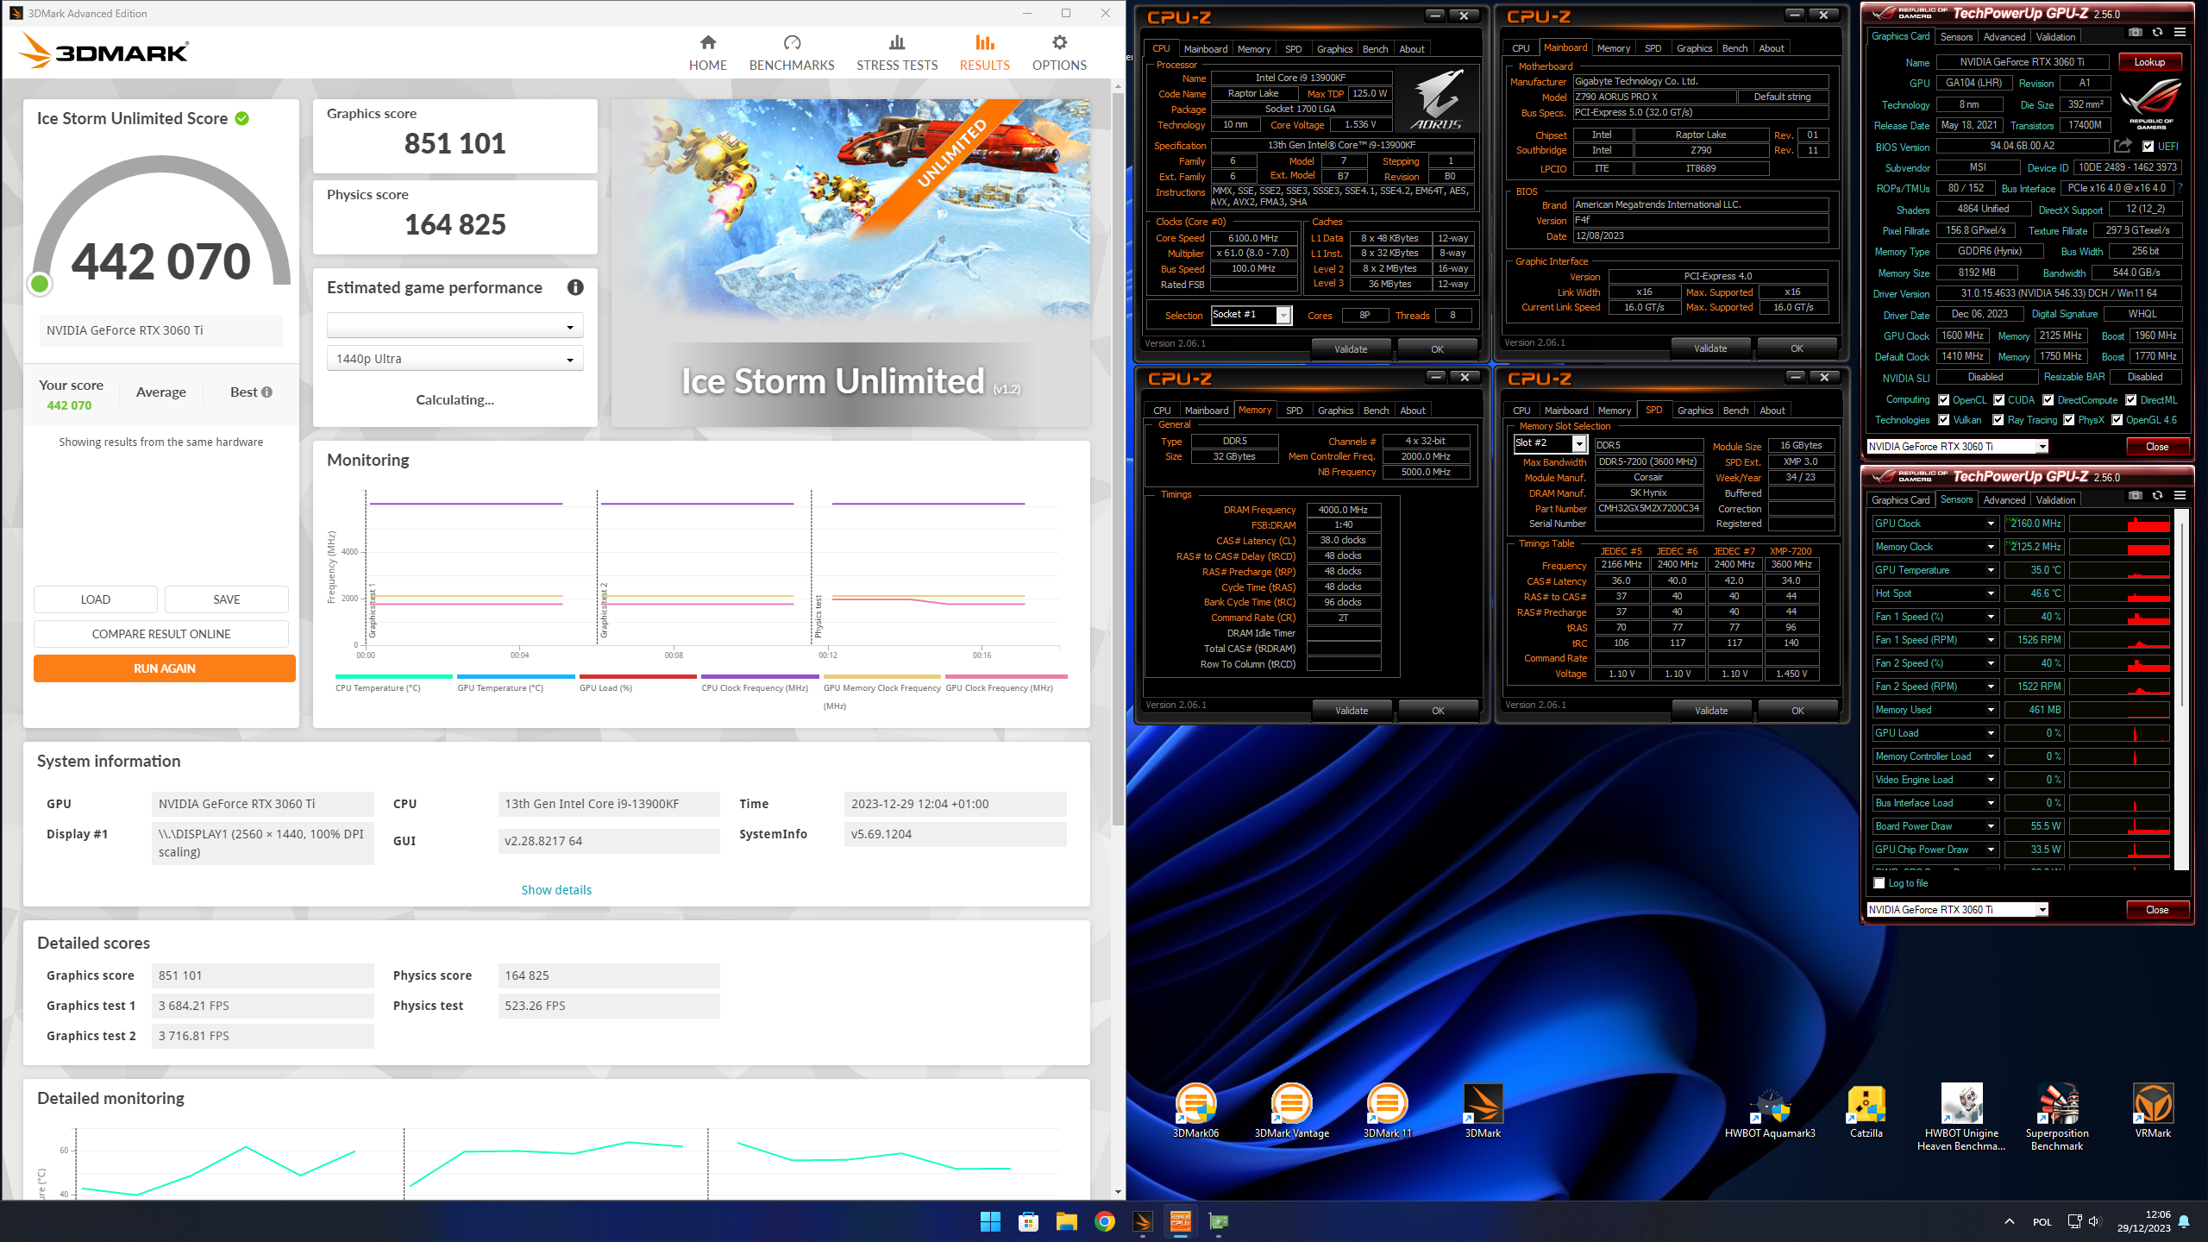The image size is (2208, 1242).
Task: Click the Ice Storm Unlimited banner image
Action: pos(850,263)
